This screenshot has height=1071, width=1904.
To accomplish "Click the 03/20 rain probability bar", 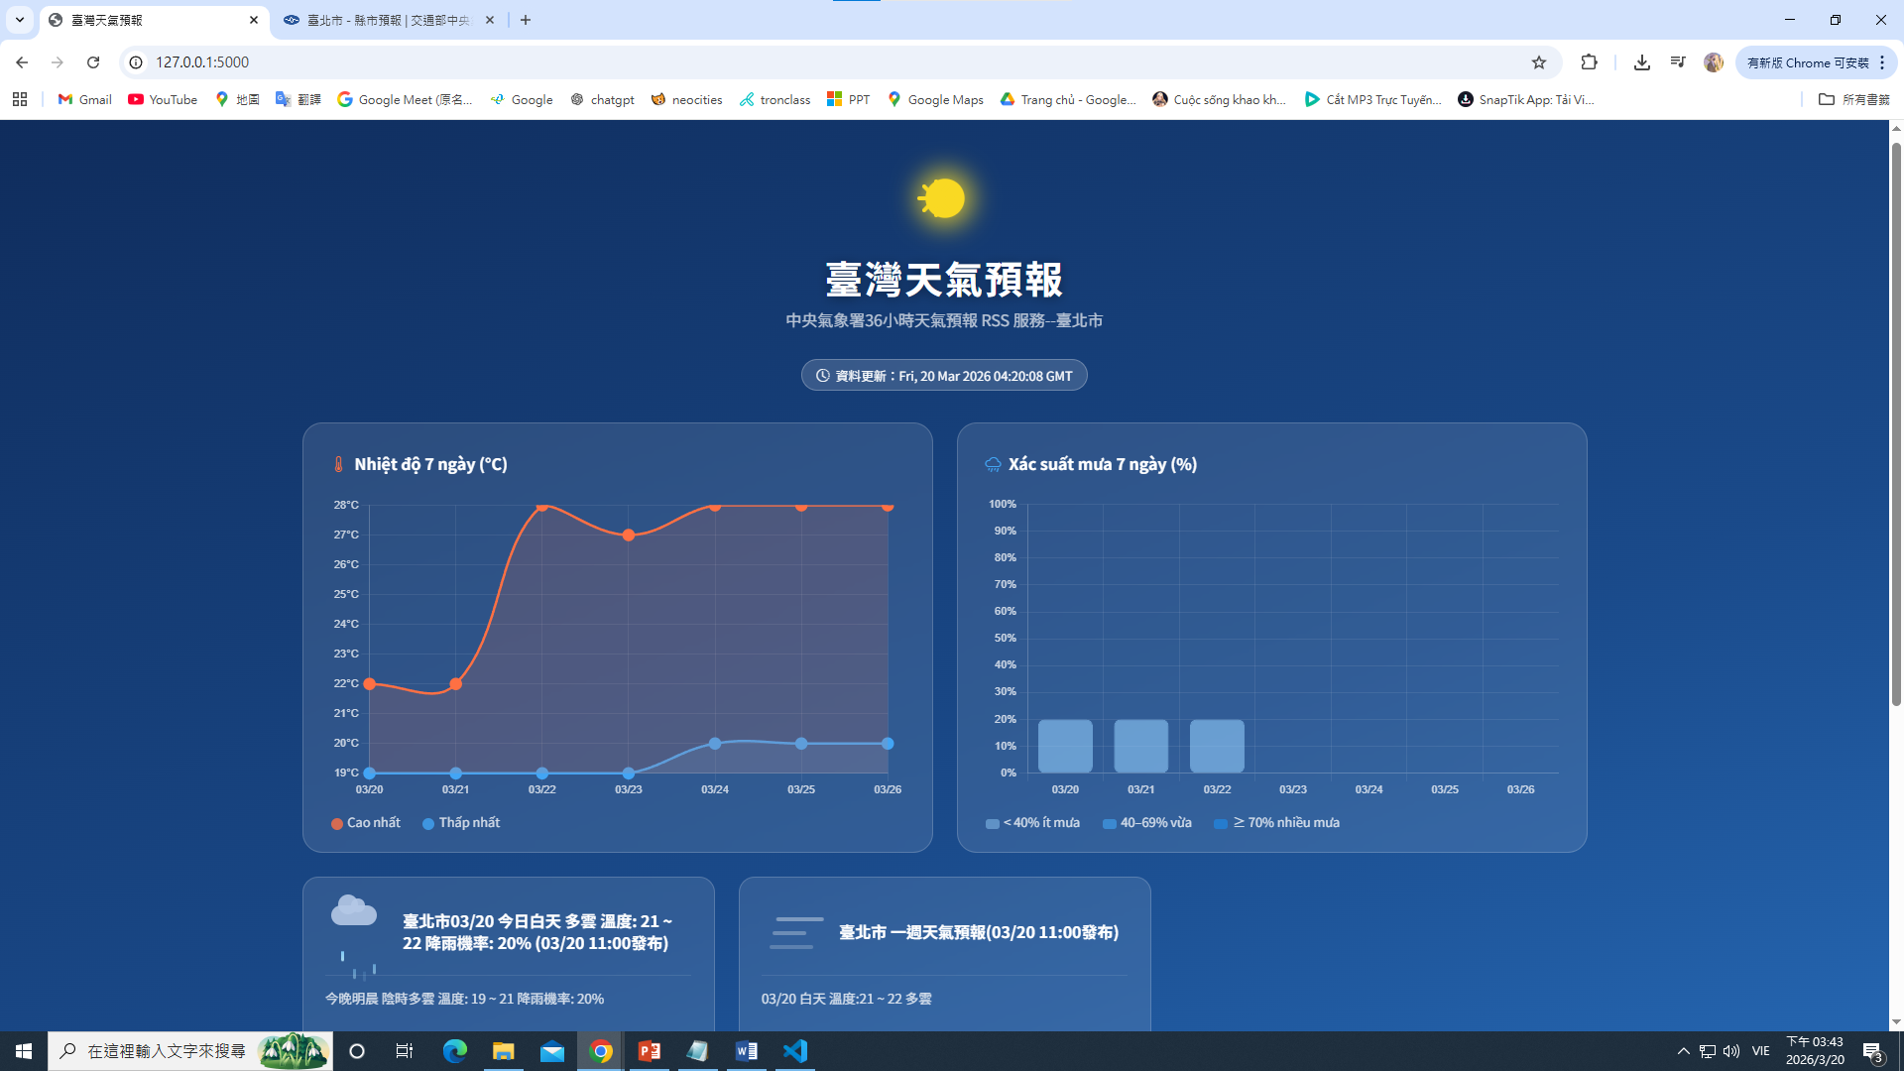I will pos(1065,746).
